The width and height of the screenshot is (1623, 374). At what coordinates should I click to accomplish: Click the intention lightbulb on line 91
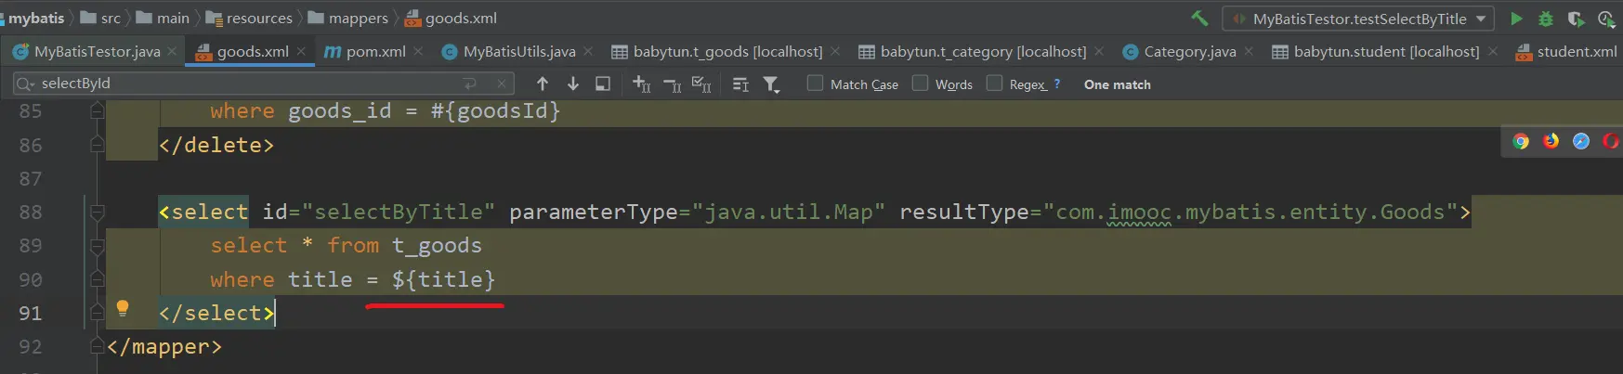(x=122, y=308)
